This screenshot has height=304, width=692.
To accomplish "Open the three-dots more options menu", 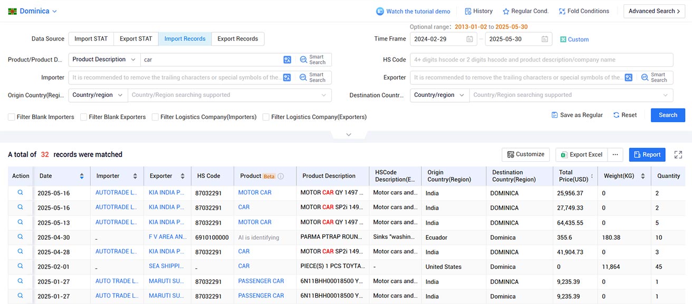I will tap(616, 154).
